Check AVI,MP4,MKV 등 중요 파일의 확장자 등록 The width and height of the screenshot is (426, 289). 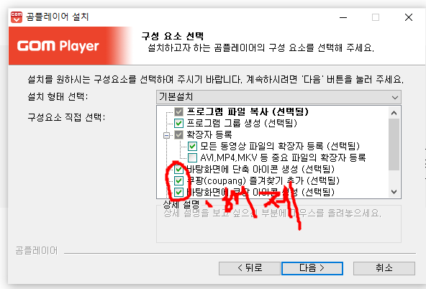192,157
